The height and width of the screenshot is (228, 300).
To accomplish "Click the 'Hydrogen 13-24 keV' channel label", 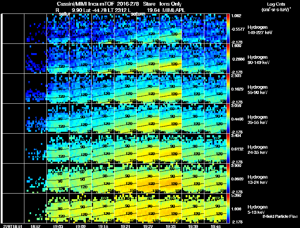I will pos(258,180).
